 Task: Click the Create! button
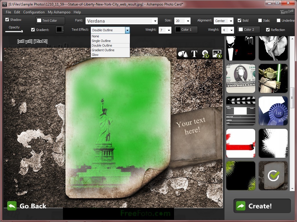262,206
